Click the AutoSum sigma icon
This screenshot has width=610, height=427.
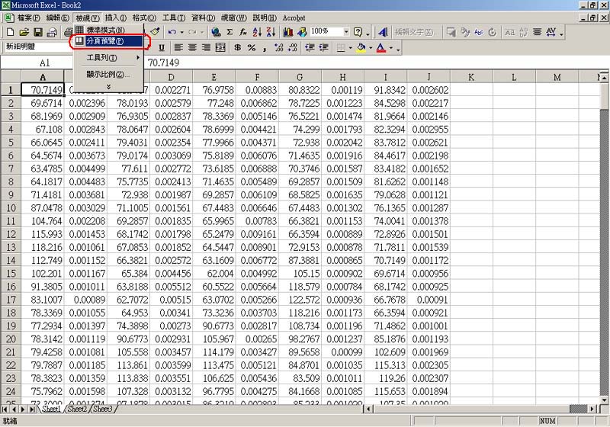230,32
